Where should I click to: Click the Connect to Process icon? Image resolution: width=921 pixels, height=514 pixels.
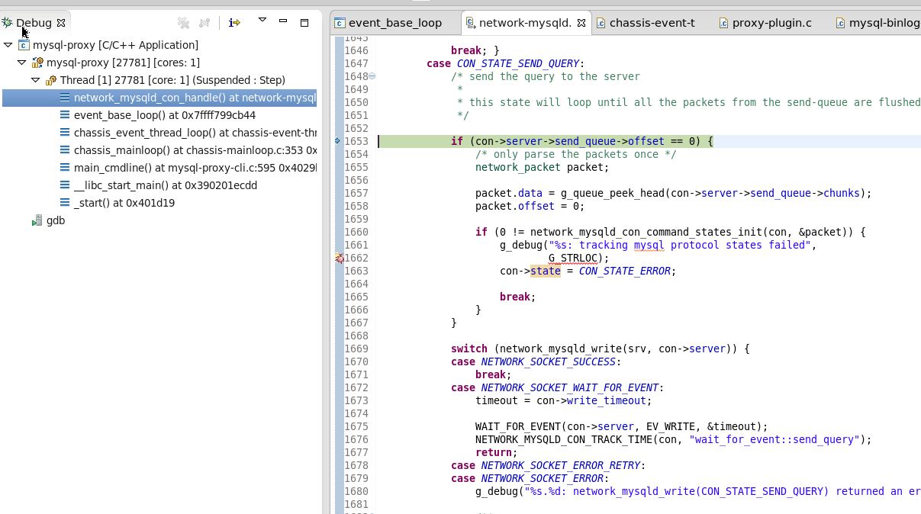204,23
